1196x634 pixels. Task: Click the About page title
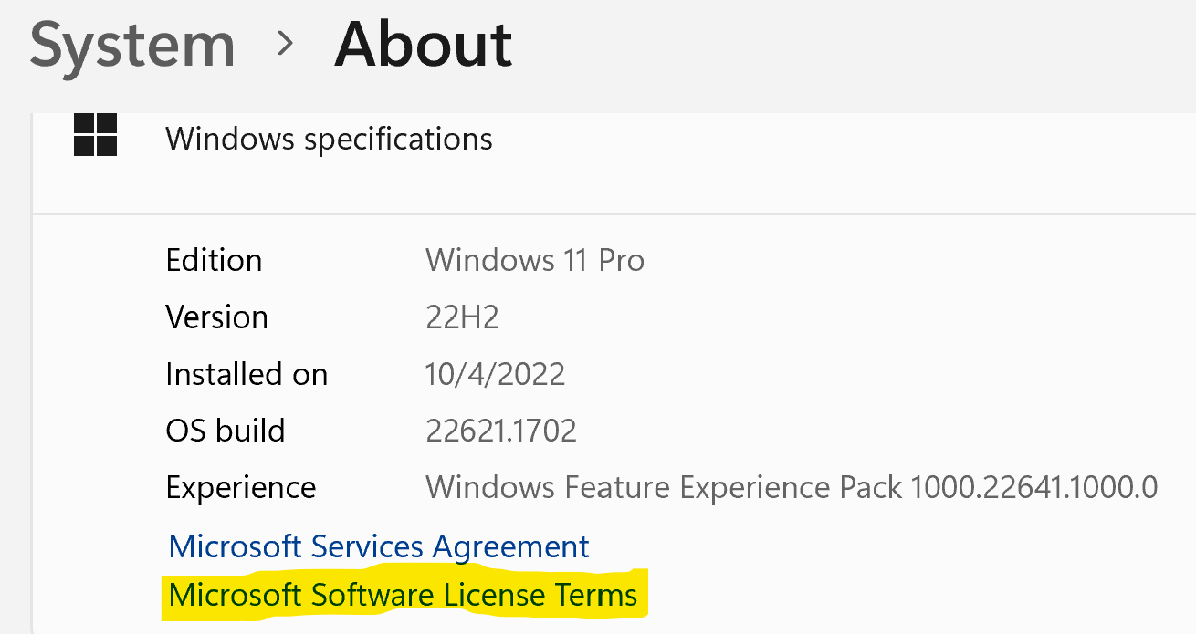click(x=423, y=44)
